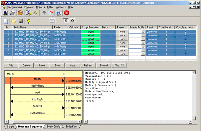Screen dimensions: 201x131
Task: Click green Abort for script BV_04
Action: (90, 43)
